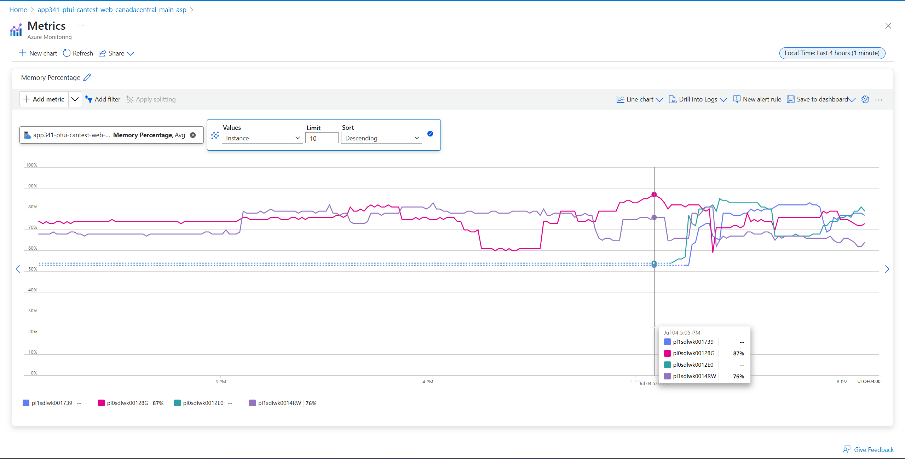
Task: Remove the Memory Percentage metric pill
Action: [193, 135]
